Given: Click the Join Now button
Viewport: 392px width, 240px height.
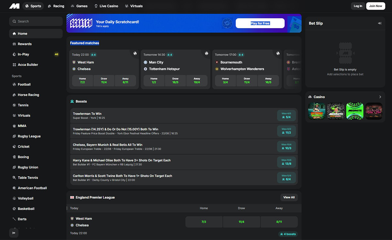Looking at the screenshot, I should pos(376,6).
